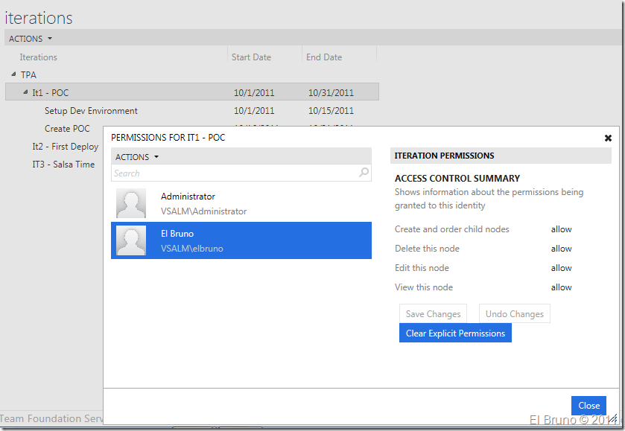
Task: Change the Delete this node permission value
Action: point(561,249)
